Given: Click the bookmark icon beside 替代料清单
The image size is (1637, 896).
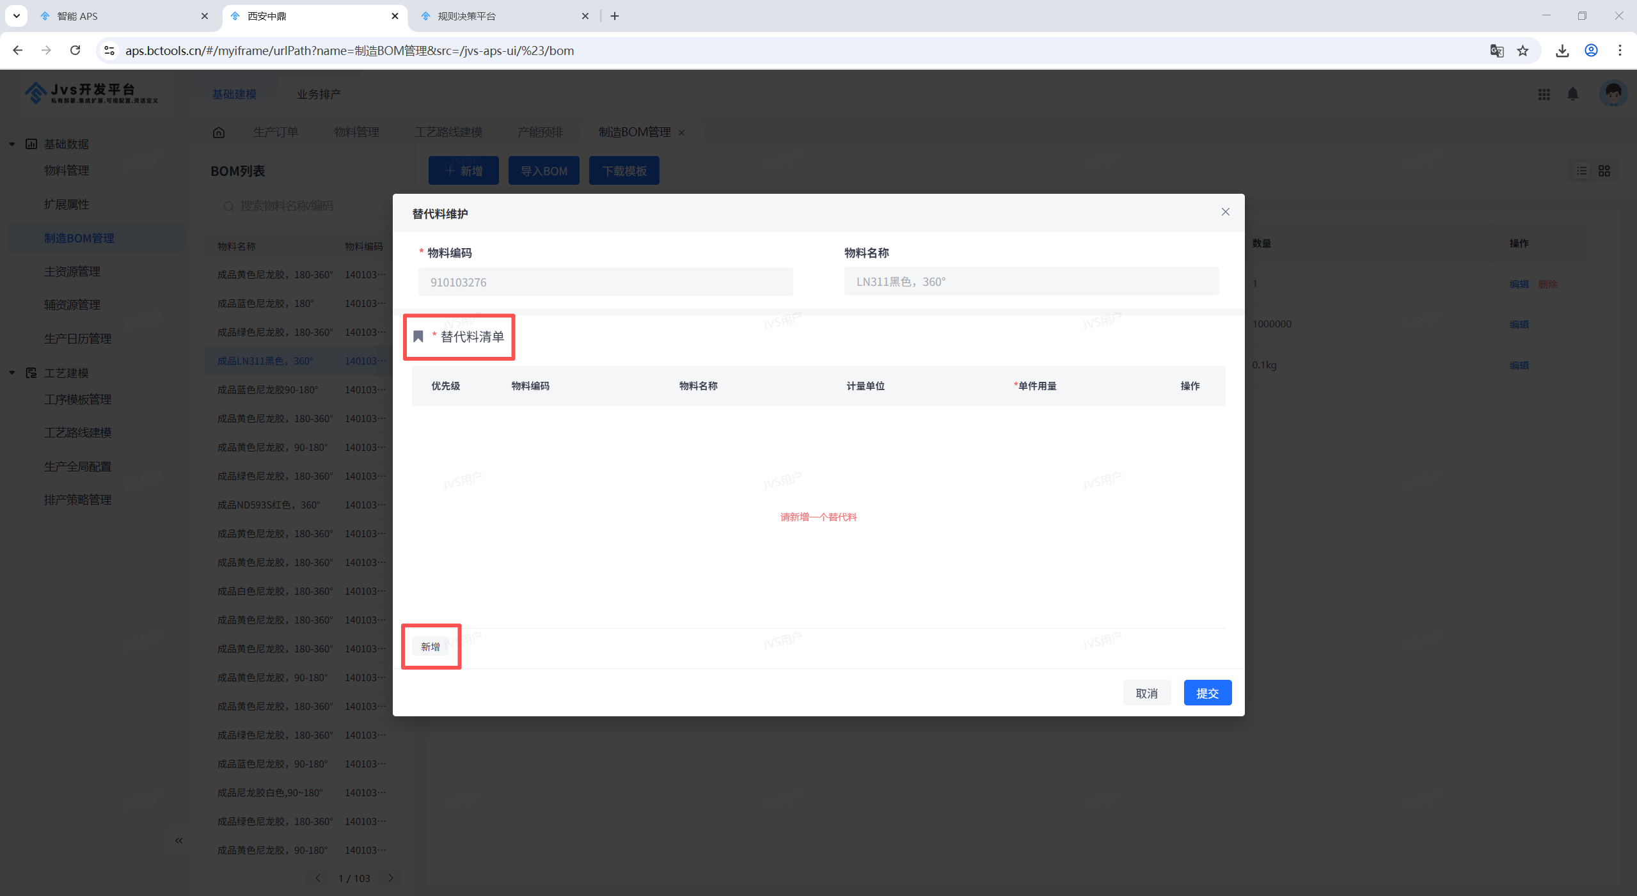Looking at the screenshot, I should [x=418, y=336].
